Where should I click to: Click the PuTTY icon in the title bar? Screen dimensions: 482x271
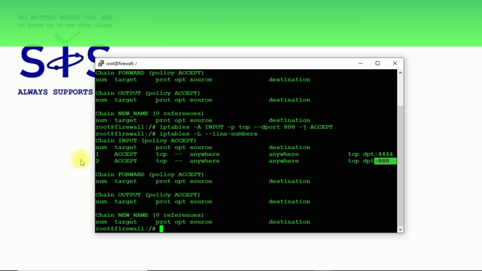click(x=101, y=63)
